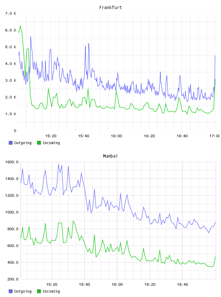The width and height of the screenshot is (221, 297).
Task: Click the green Incoming swatch in Frankfurt legend
Action: click(39, 143)
